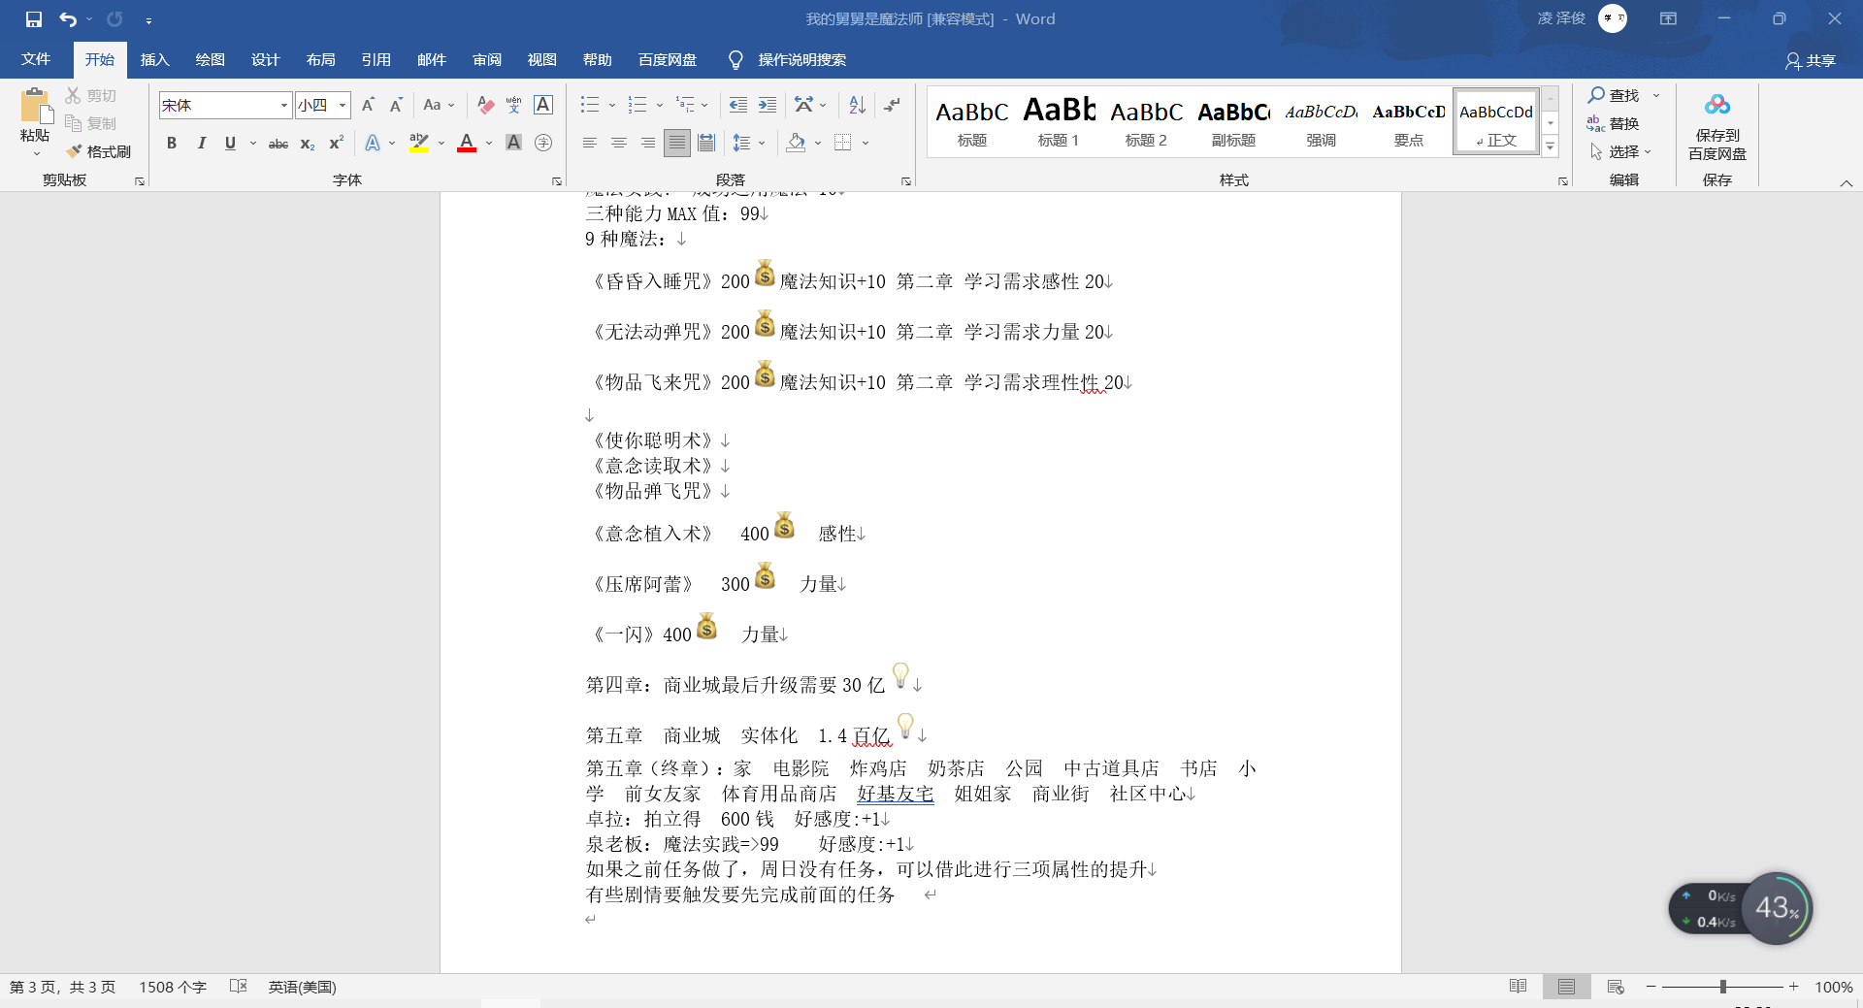Open the 插入 ribbon tab
This screenshot has width=1863, height=1008.
coord(154,60)
